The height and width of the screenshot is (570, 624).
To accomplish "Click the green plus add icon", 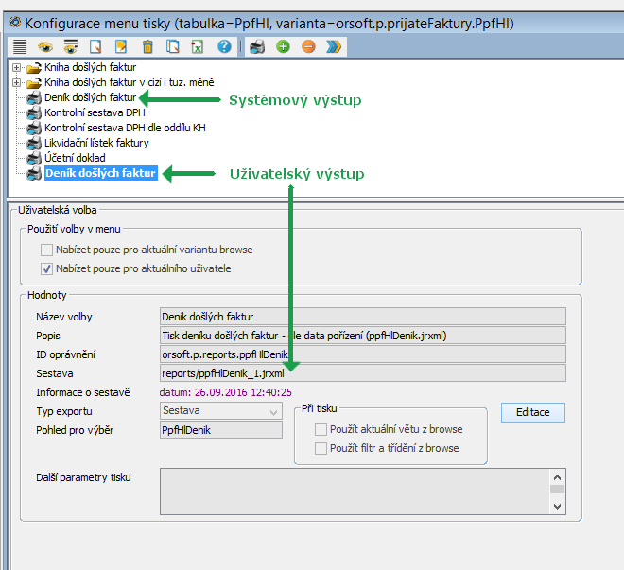I will (x=283, y=45).
